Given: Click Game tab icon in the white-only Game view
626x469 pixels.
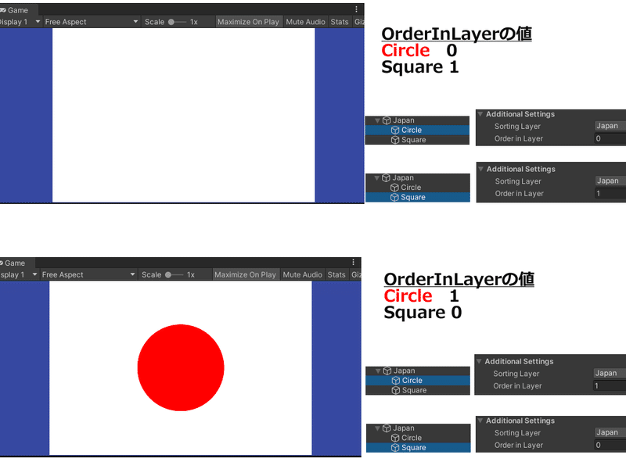Looking at the screenshot, I should 3,10.
